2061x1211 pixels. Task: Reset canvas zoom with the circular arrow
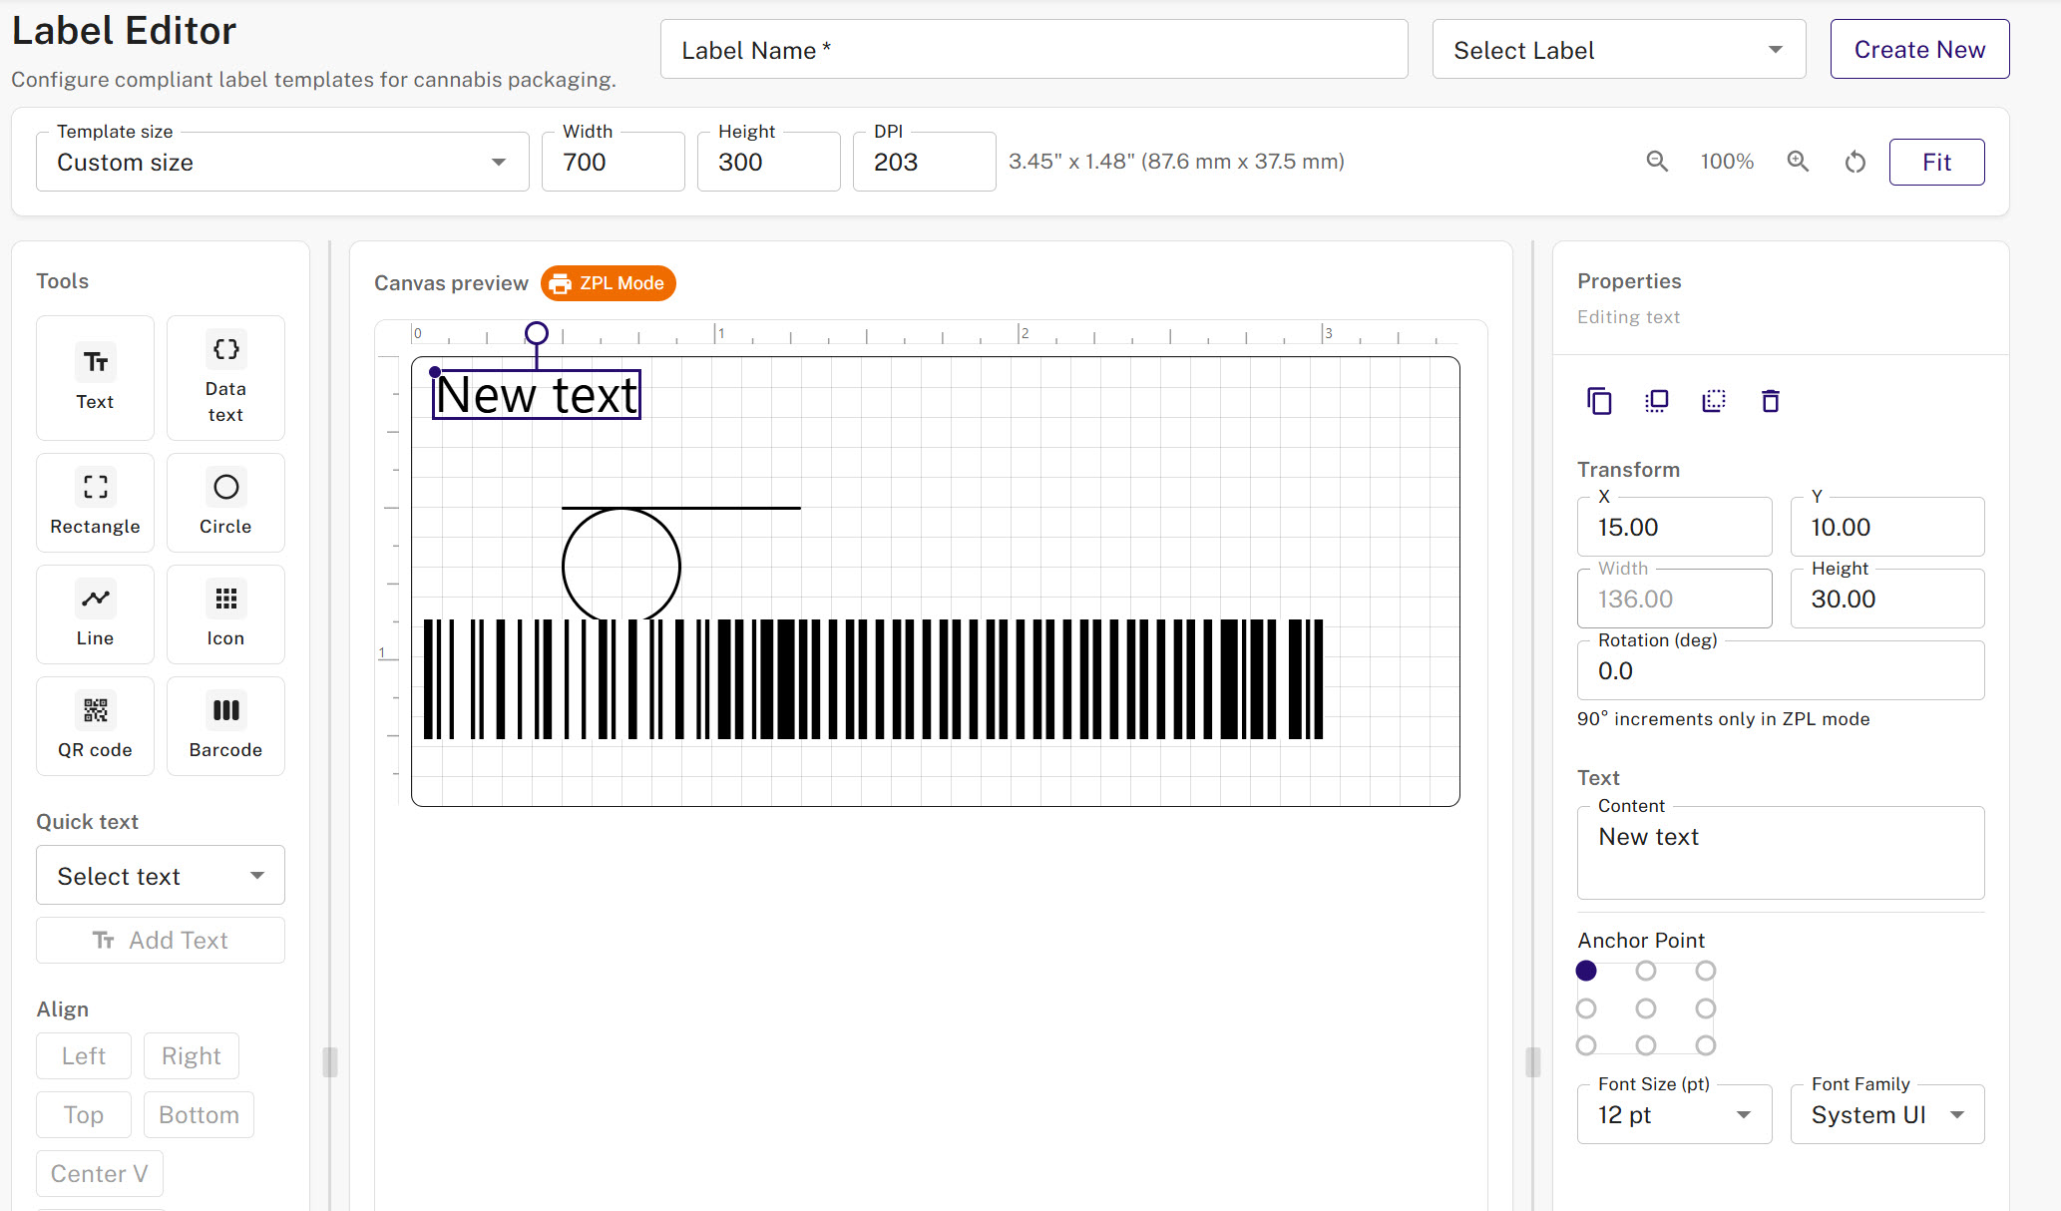1855,162
